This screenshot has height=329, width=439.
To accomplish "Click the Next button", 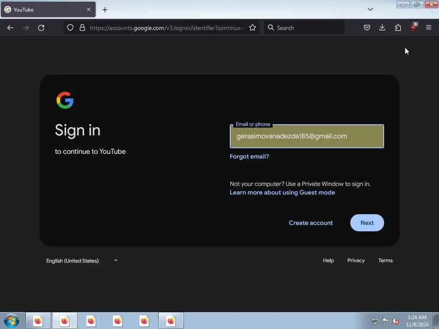I will point(367,223).
